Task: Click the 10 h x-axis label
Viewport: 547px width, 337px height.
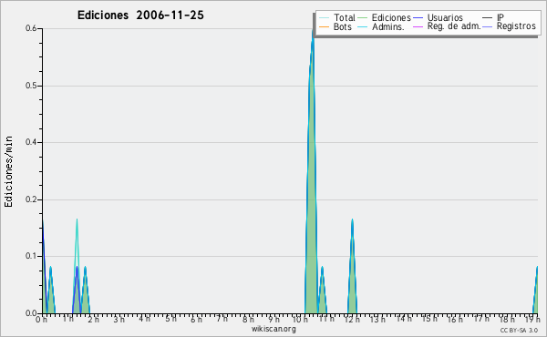Action: [300, 319]
